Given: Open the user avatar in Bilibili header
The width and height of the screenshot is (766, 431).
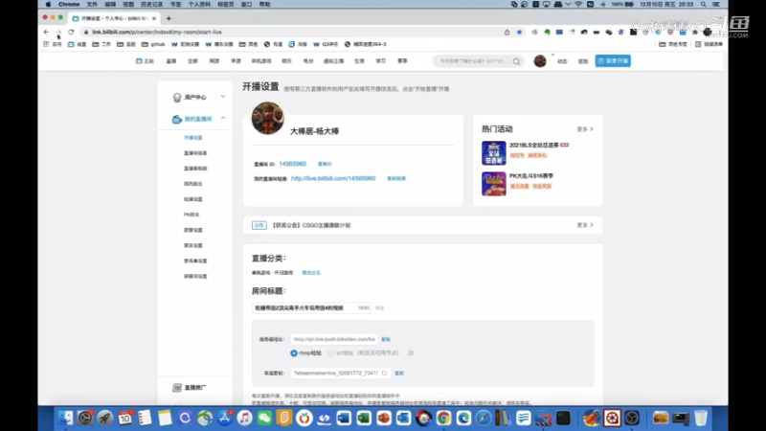Looking at the screenshot, I should (x=540, y=61).
